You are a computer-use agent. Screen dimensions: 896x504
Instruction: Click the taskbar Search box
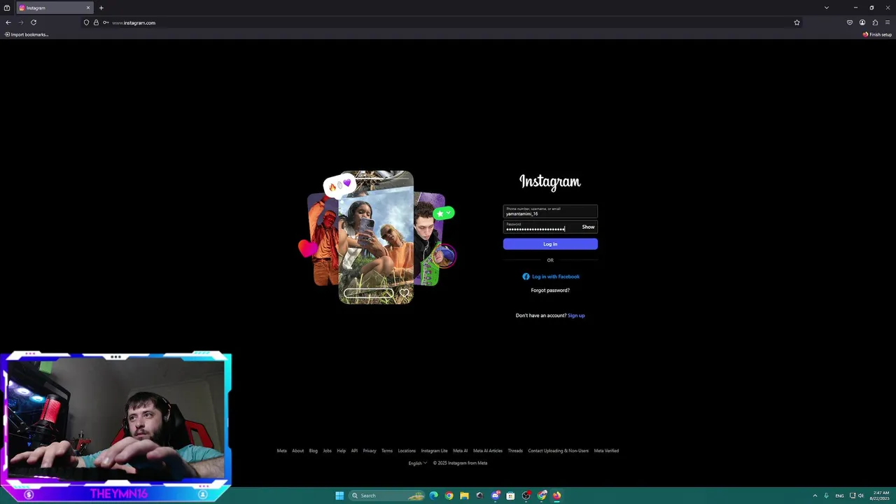(387, 496)
